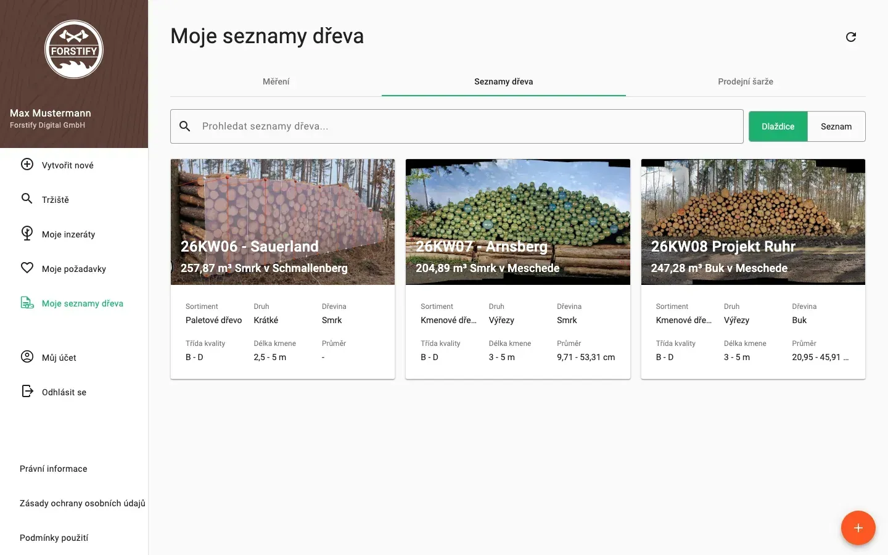The width and height of the screenshot is (888, 555).
Task: Click 'Kmenové dře...' value in the Ruhr card
Action: 684,320
